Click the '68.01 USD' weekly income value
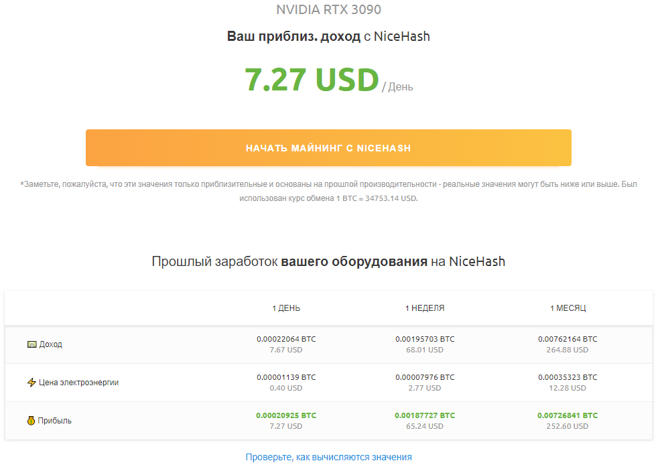The width and height of the screenshot is (656, 467). [x=425, y=350]
